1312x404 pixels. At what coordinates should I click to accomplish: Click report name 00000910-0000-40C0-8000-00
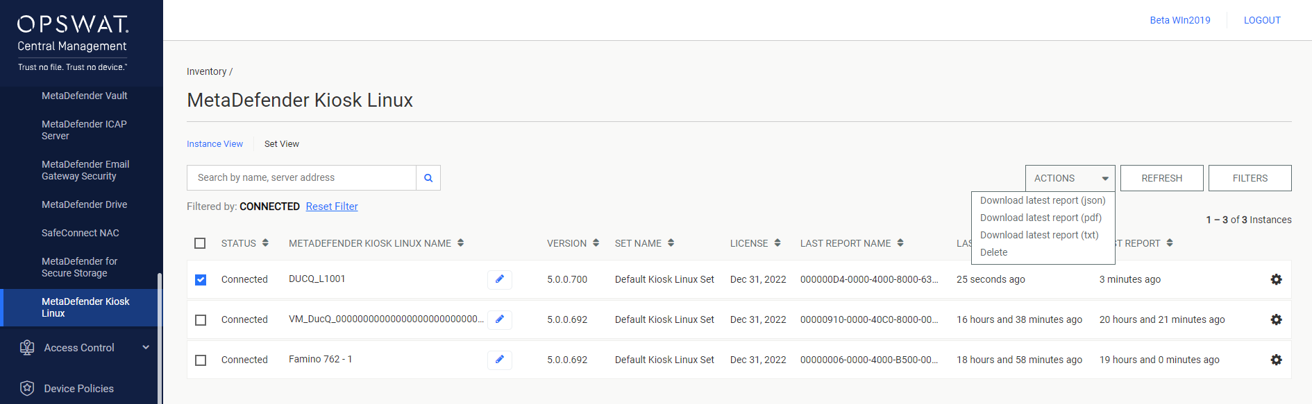[x=869, y=319]
